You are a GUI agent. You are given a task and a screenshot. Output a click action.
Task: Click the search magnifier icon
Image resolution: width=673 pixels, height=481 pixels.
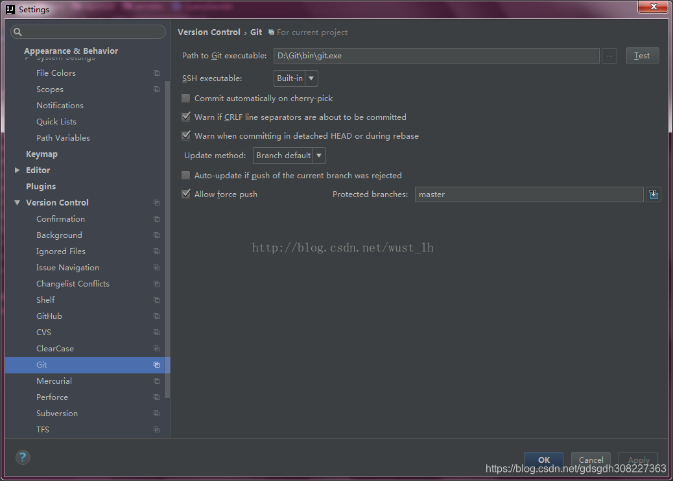pyautogui.click(x=18, y=32)
